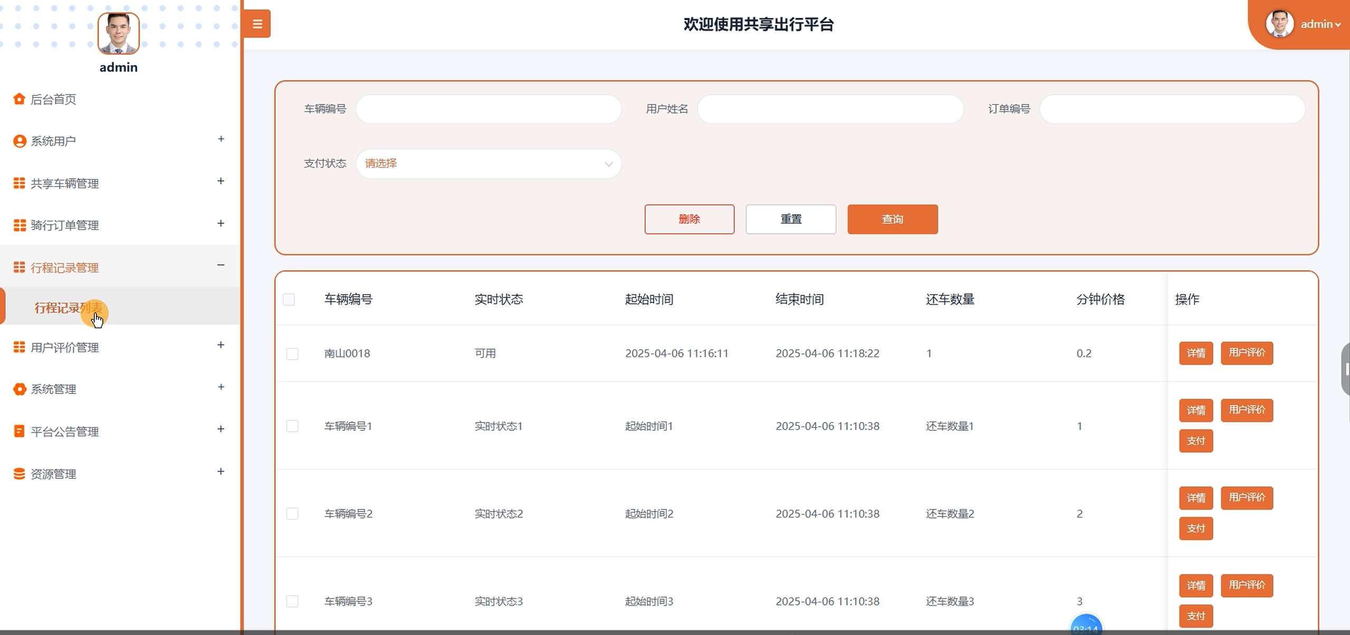The image size is (1350, 635).
Task: Click the admin avatar in top right
Action: pyautogui.click(x=1279, y=24)
